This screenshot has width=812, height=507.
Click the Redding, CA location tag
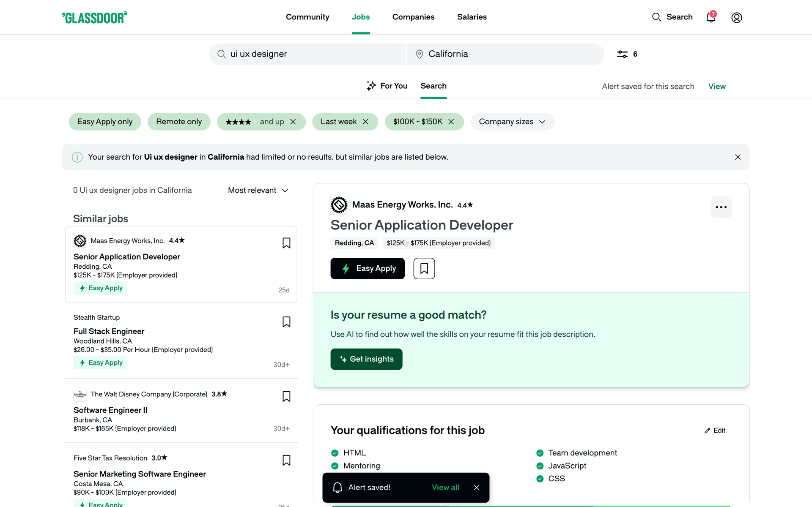[x=354, y=243]
